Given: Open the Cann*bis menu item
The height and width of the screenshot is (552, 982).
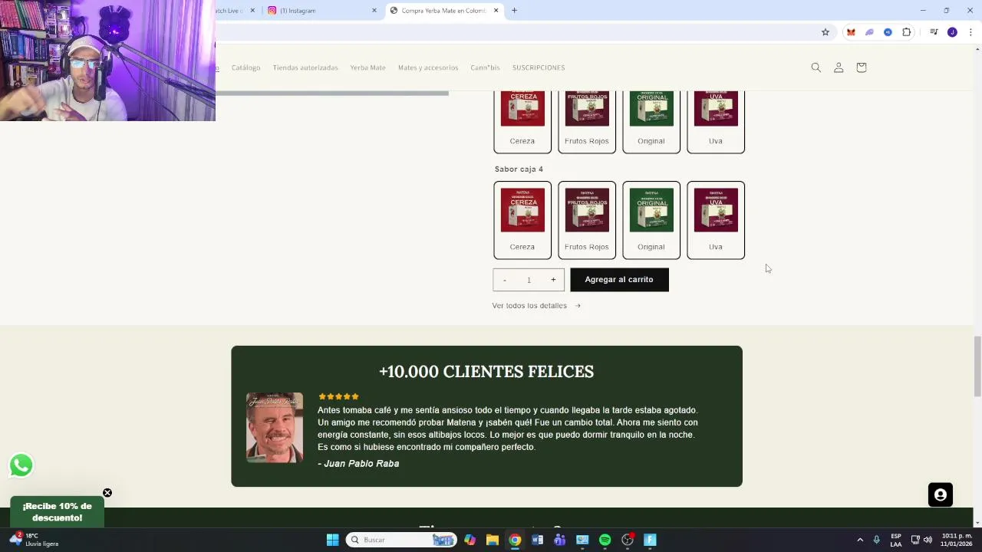Looking at the screenshot, I should [x=485, y=67].
